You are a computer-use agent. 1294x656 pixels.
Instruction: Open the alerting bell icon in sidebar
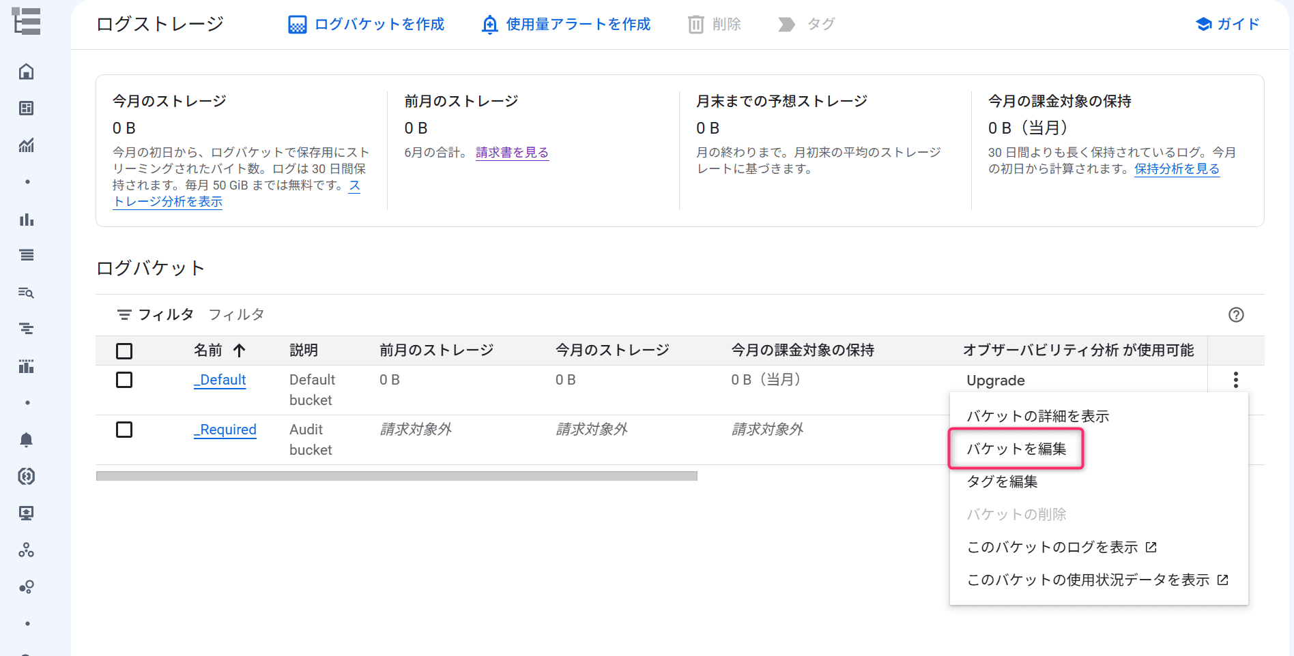pos(27,440)
